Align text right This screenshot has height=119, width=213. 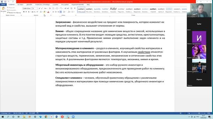[x=58, y=12]
